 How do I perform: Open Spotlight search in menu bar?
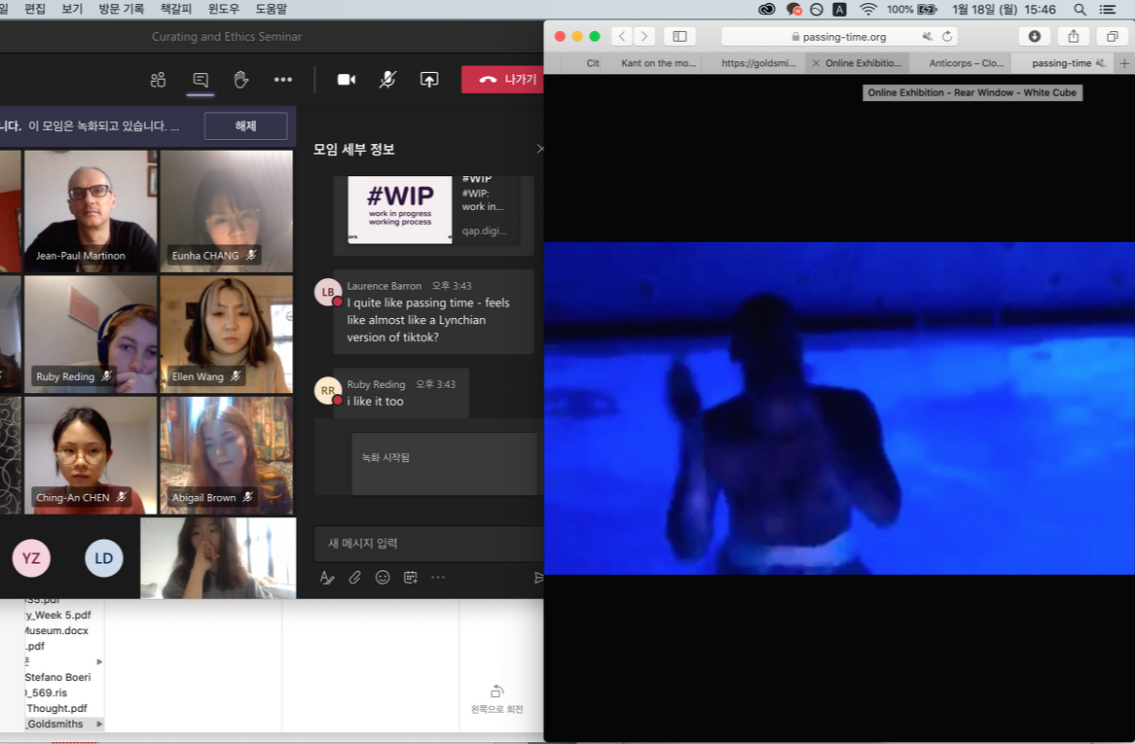pyautogui.click(x=1080, y=10)
